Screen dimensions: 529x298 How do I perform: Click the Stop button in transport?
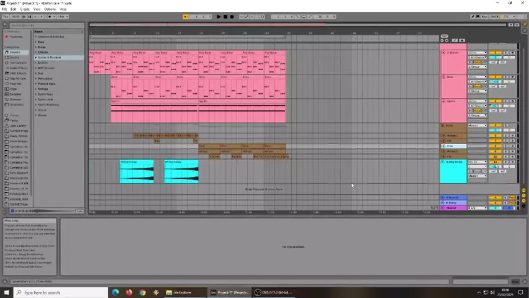point(225,17)
